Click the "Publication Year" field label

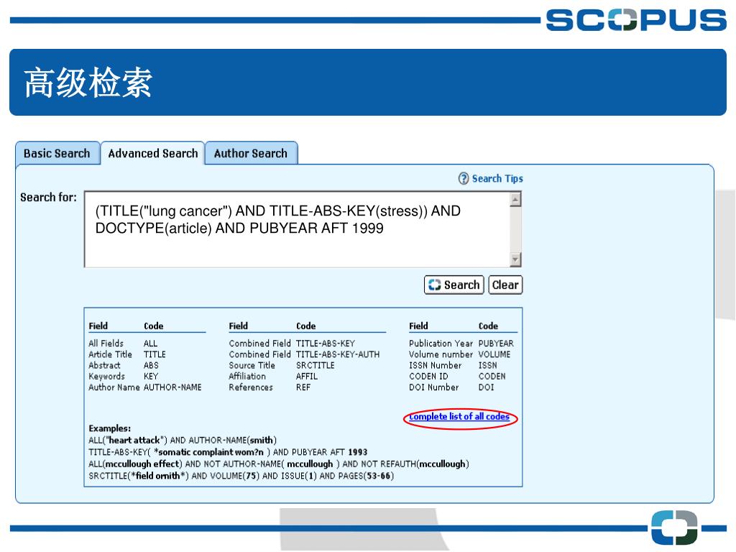point(441,344)
